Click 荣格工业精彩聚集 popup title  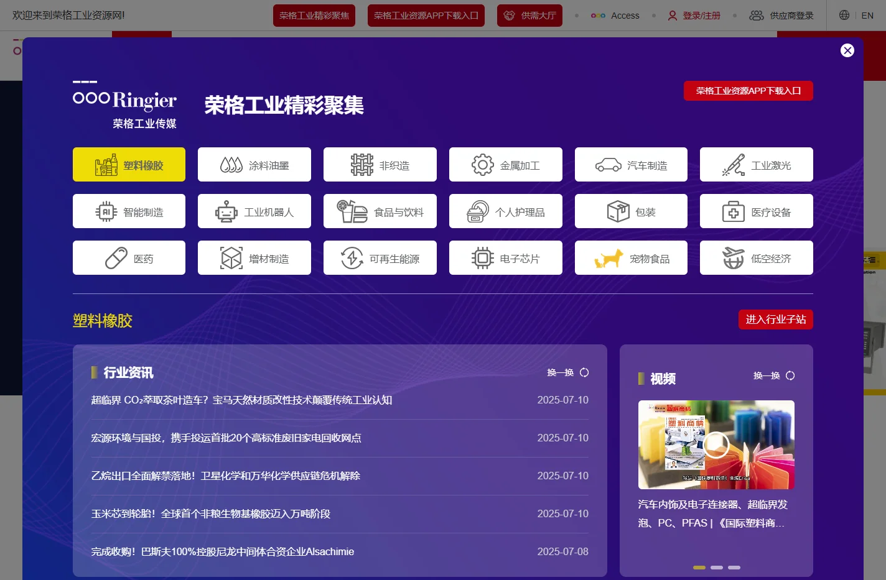284,105
